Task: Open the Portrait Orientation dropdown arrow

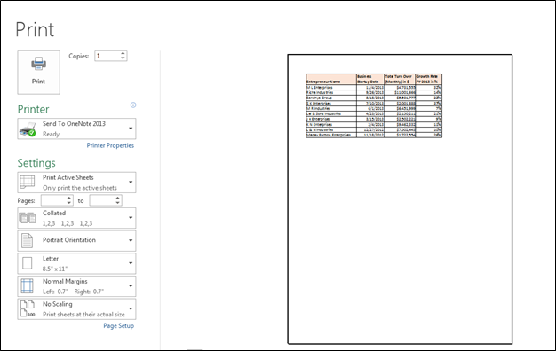Action: pos(131,240)
